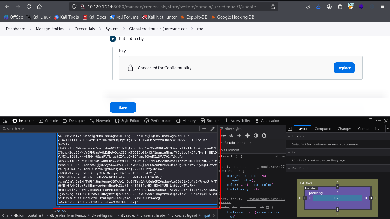The image size is (390, 219).
Task: Toggle print media simulation page icon
Action: [x=264, y=136]
